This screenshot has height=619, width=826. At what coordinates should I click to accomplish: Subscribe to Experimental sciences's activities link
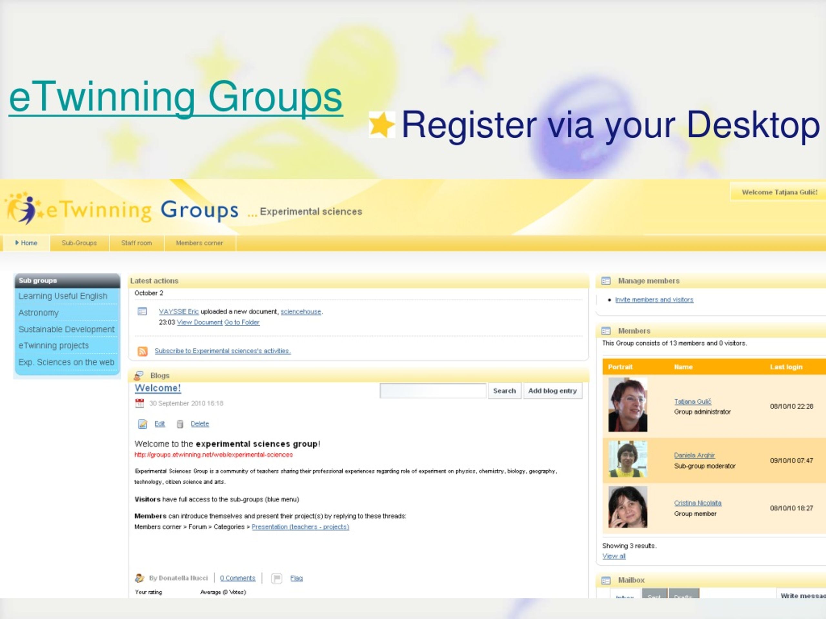click(x=223, y=351)
